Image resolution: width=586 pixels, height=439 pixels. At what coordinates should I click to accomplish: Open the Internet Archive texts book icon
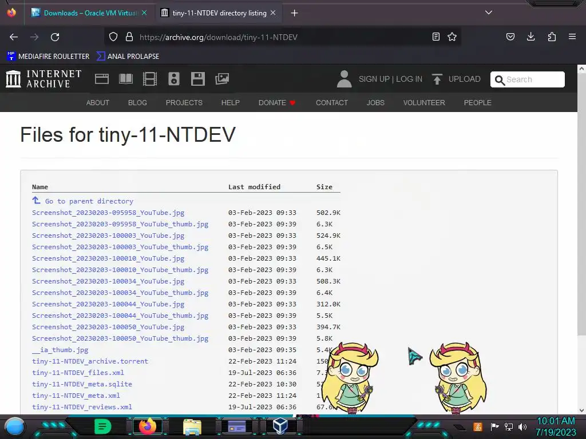(126, 79)
